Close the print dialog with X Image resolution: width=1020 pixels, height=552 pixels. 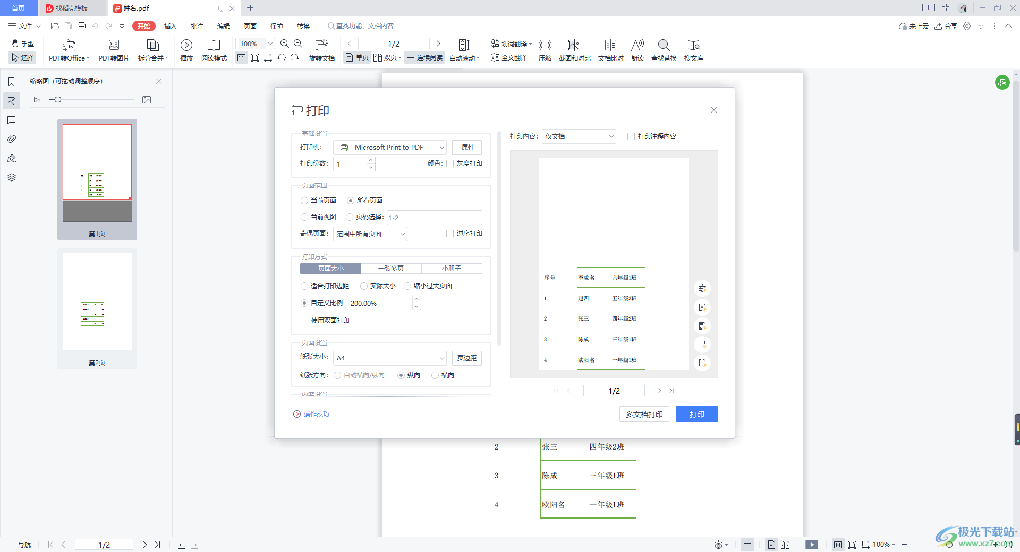(714, 110)
